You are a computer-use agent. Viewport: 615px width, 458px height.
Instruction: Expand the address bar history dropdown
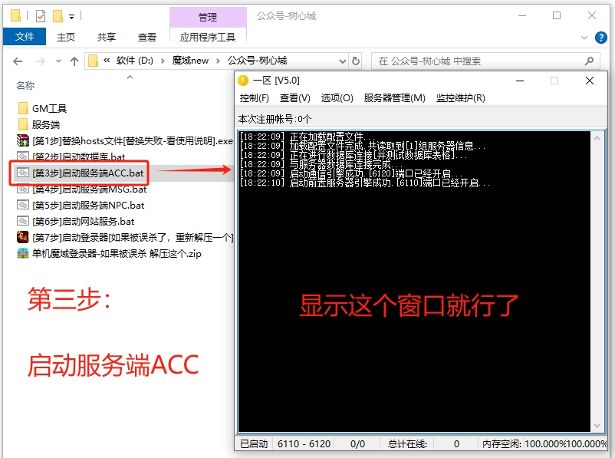click(343, 61)
